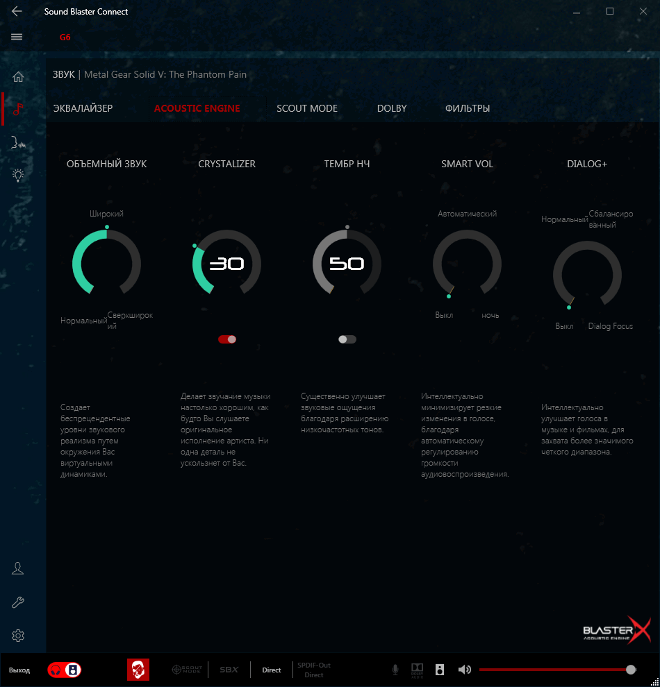The image size is (660, 687).
Task: Click the G6 device label
Action: (65, 37)
